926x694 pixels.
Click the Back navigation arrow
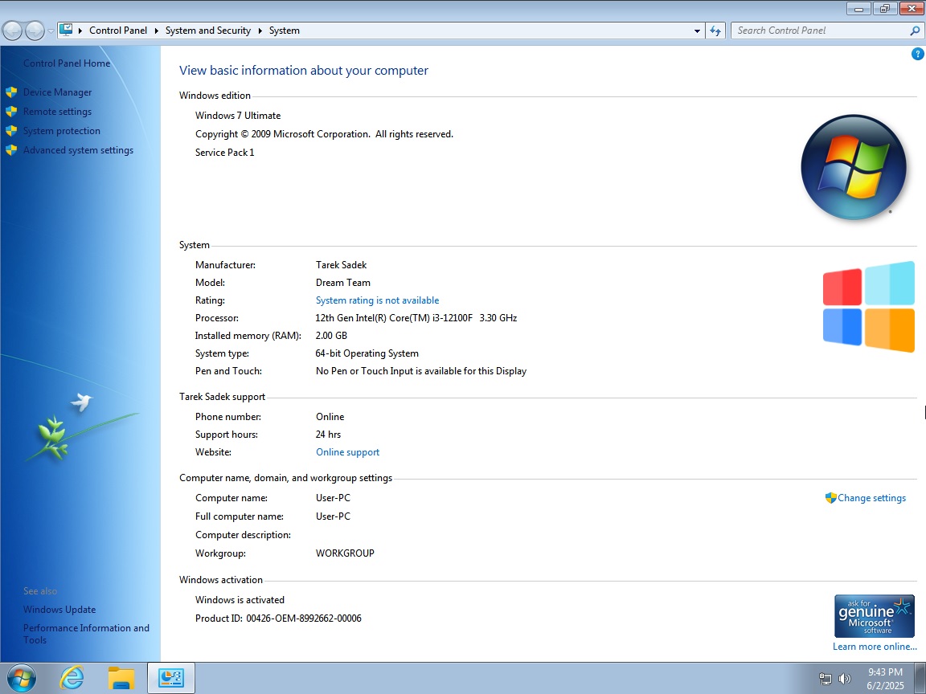tap(12, 31)
